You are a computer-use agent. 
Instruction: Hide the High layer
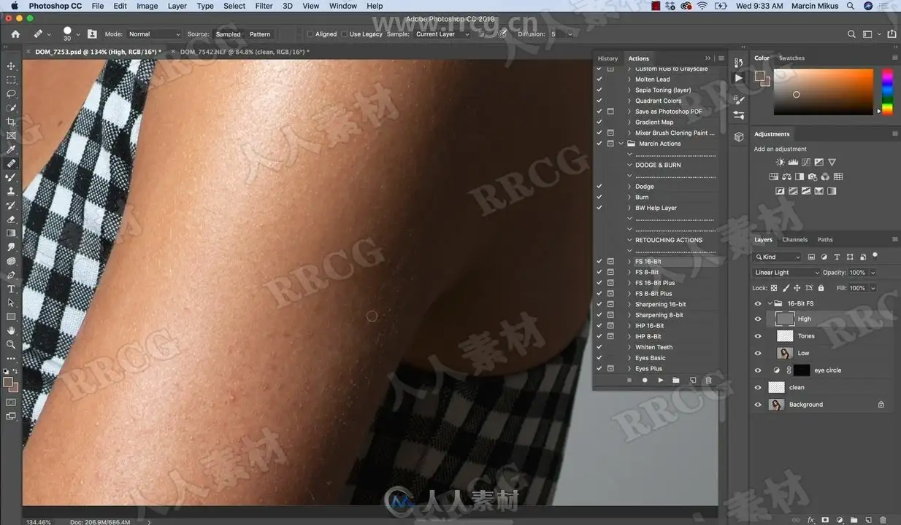click(758, 319)
